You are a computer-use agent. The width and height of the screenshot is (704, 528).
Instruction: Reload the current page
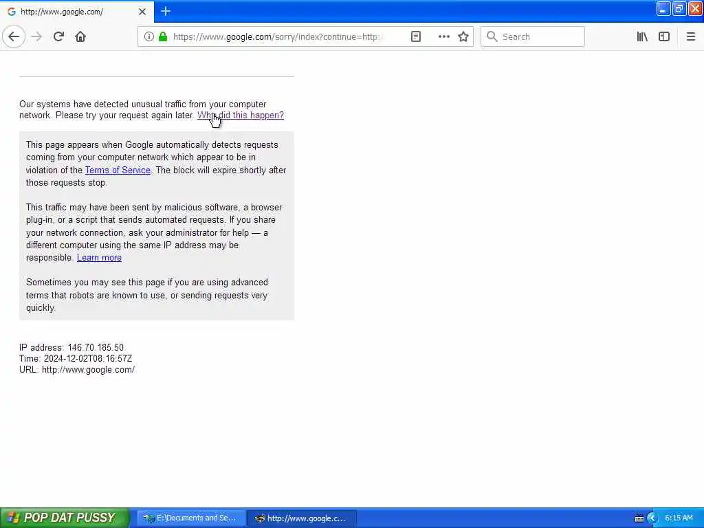coord(58,37)
